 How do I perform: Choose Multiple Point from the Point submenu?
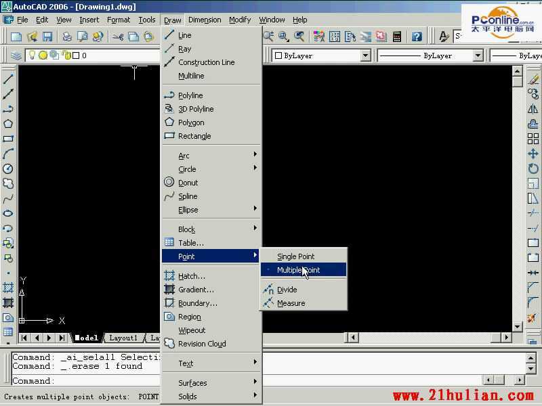pos(304,270)
